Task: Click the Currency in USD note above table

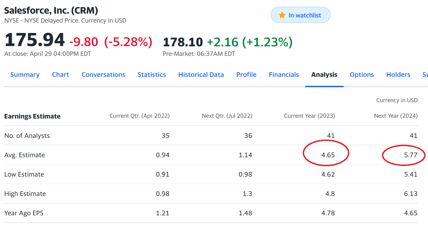Action: tap(397, 100)
